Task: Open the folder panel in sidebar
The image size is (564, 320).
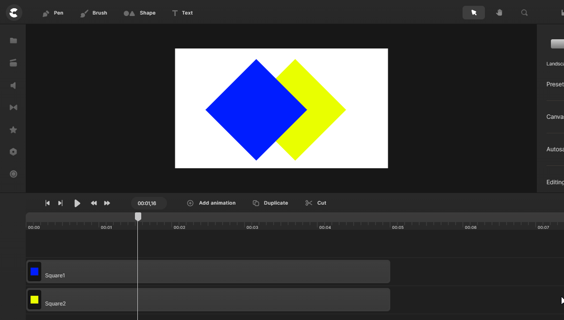Action: pyautogui.click(x=13, y=41)
